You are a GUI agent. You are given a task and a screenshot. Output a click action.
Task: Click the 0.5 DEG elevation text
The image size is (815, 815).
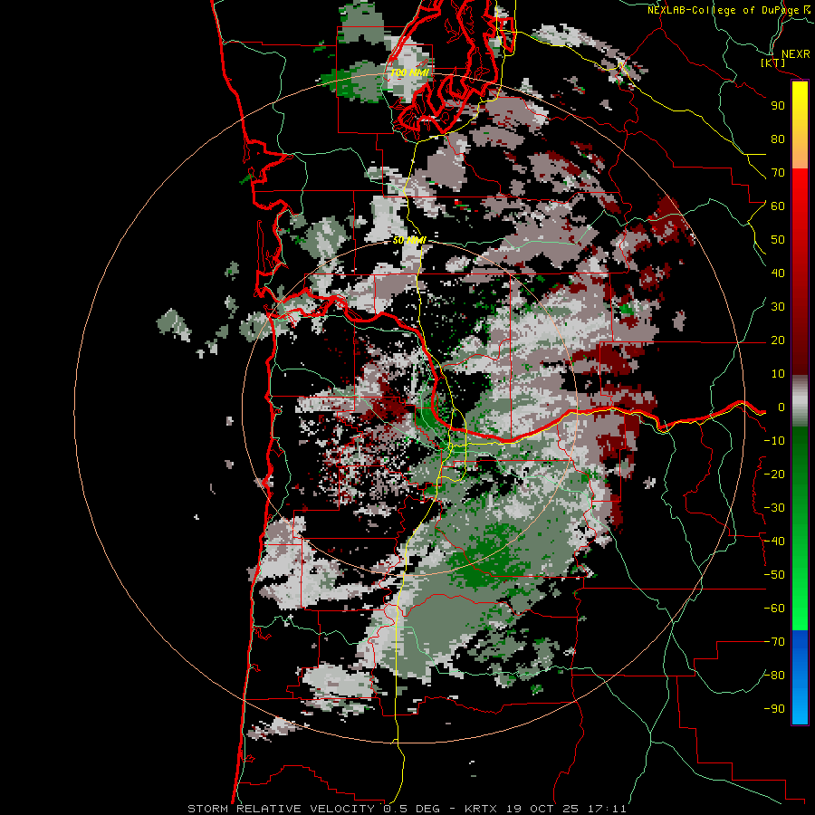tap(411, 809)
